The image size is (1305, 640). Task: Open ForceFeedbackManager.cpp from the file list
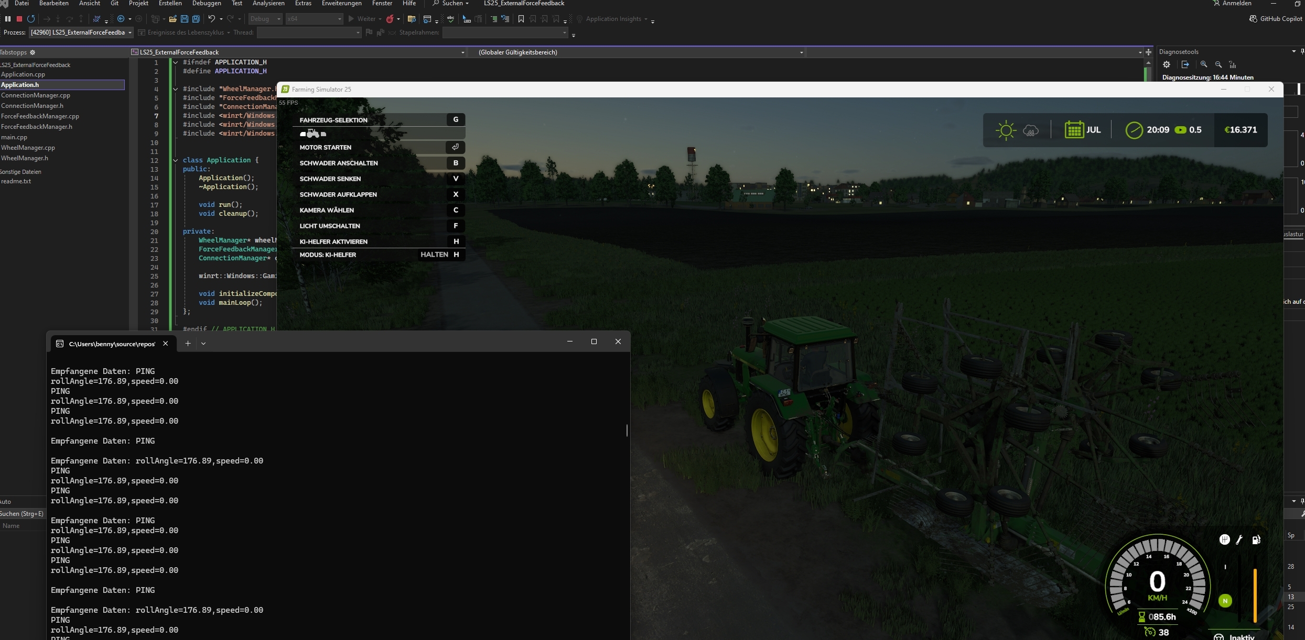pyautogui.click(x=40, y=116)
